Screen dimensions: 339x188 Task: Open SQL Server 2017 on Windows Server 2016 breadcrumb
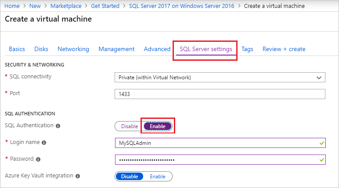tap(182, 6)
